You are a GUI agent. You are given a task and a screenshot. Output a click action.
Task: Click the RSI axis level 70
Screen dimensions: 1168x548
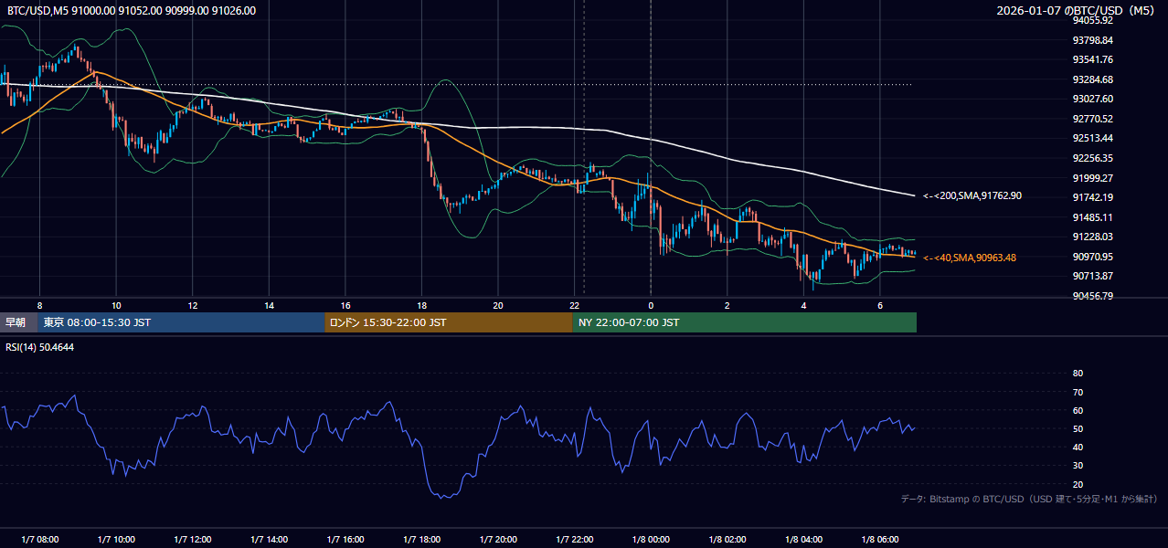[x=1078, y=392]
